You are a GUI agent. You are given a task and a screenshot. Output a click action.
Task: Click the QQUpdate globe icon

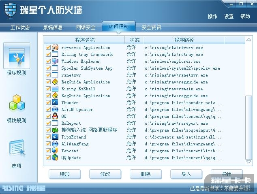click(55, 158)
